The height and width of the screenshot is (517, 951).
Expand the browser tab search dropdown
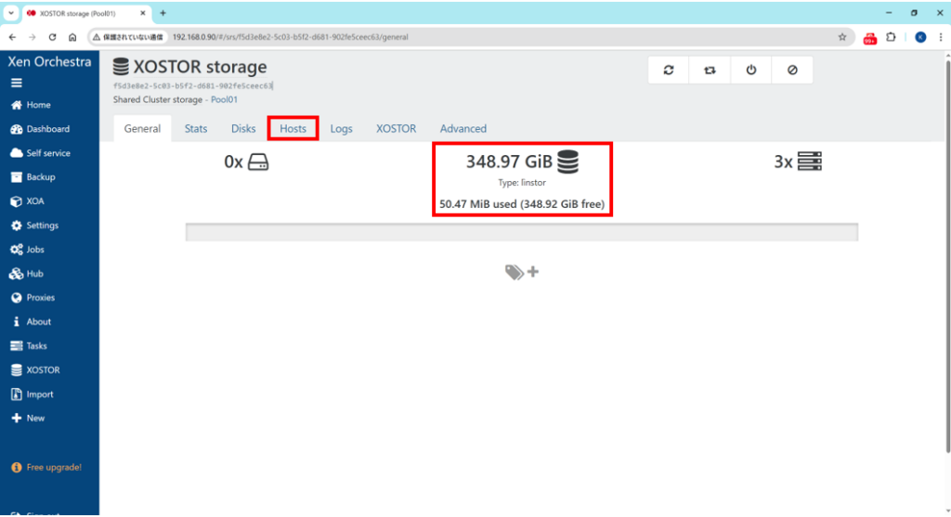pos(10,13)
